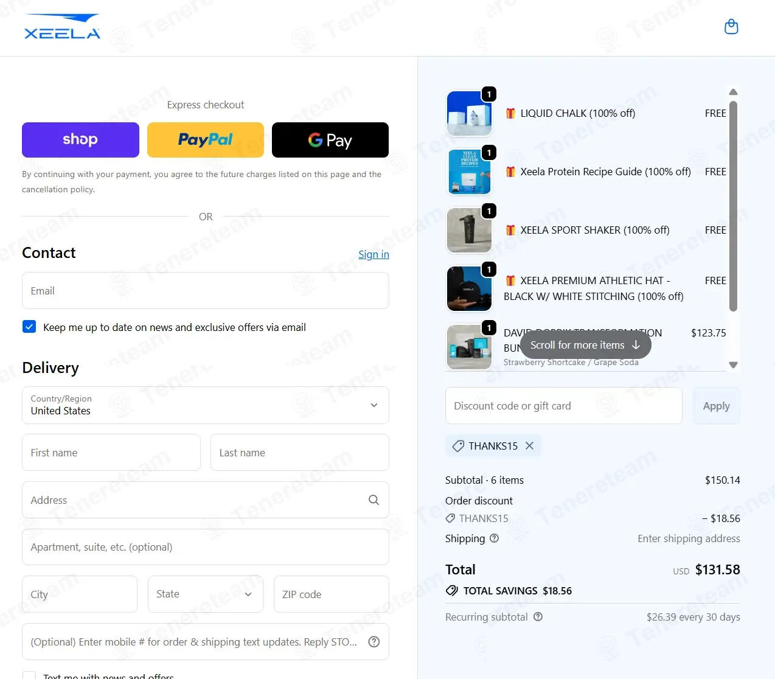The image size is (775, 679).
Task: Click the tag icon in THANKS15 chip
Action: [458, 446]
